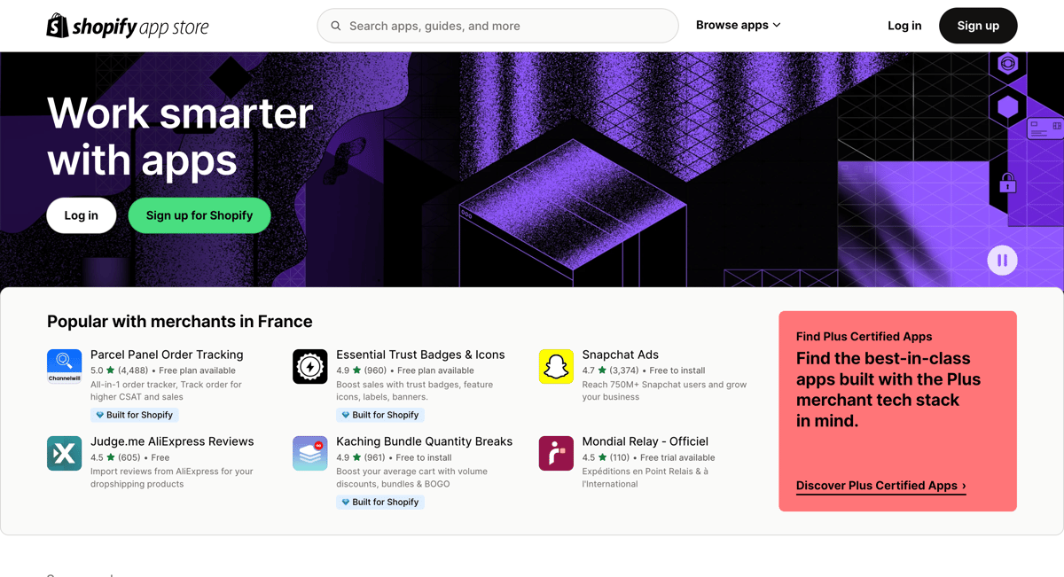This screenshot has height=577, width=1064.
Task: Click Built for Shopify badge under Kaching Bundle
Action: (380, 502)
